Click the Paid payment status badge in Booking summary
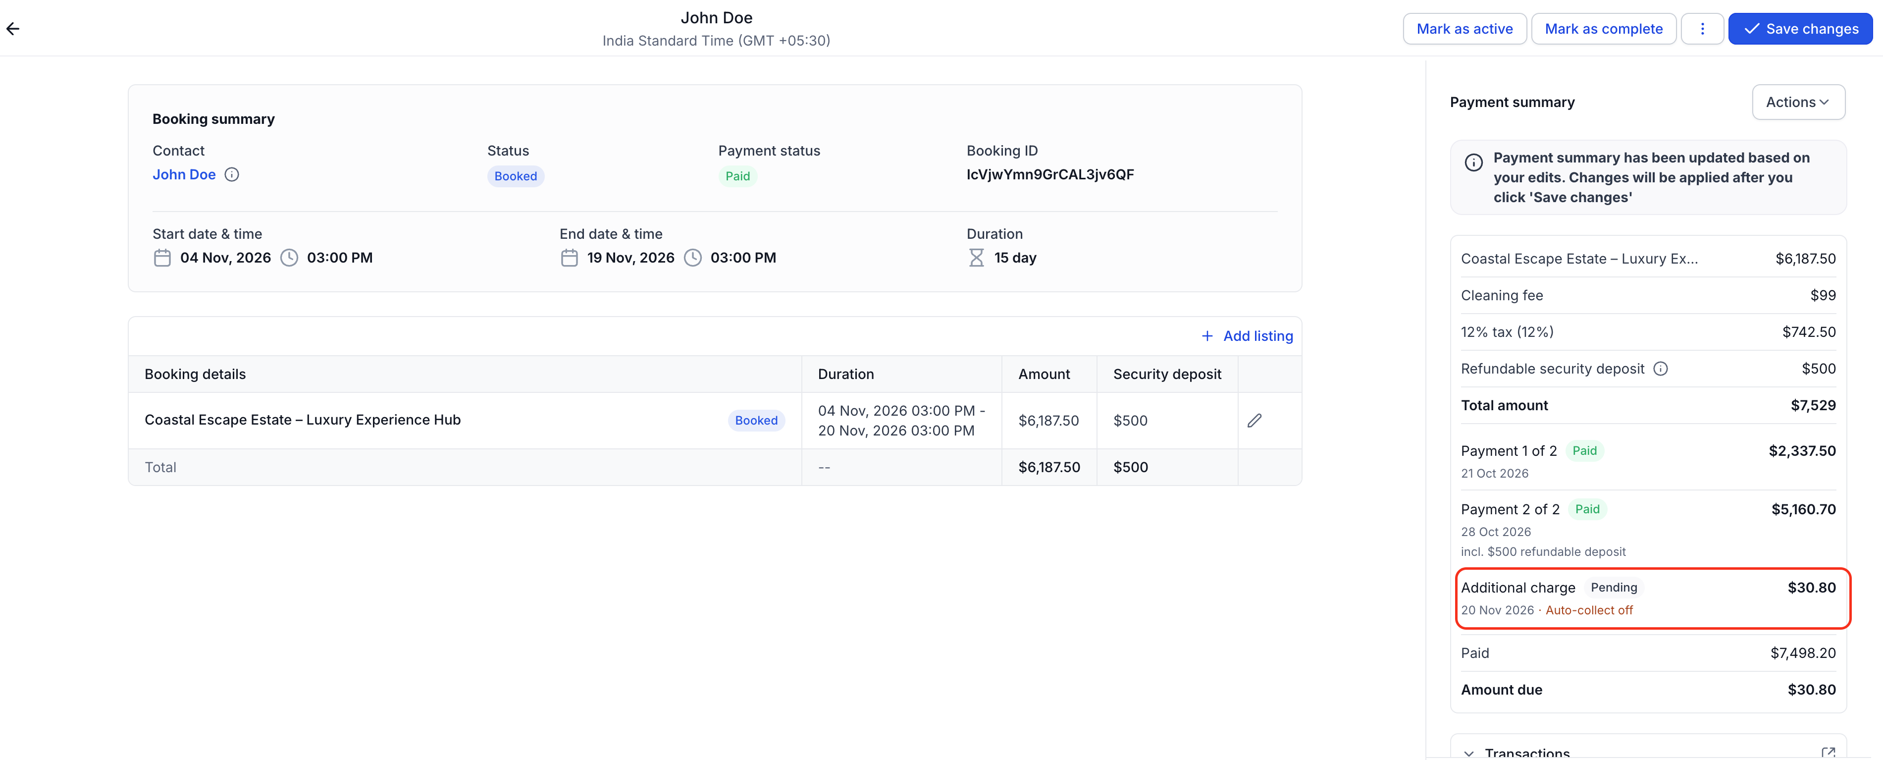Image resolution: width=1883 pixels, height=760 pixels. [x=737, y=176]
